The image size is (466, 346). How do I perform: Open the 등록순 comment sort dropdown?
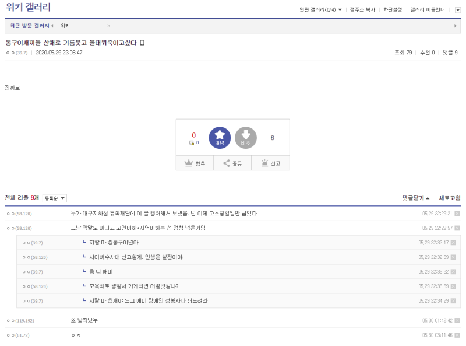click(x=55, y=198)
